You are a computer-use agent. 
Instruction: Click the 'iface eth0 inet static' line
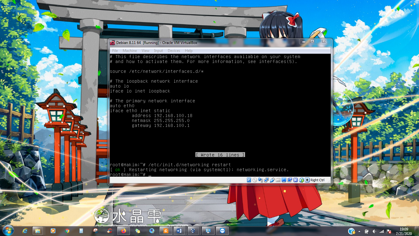[x=140, y=111]
